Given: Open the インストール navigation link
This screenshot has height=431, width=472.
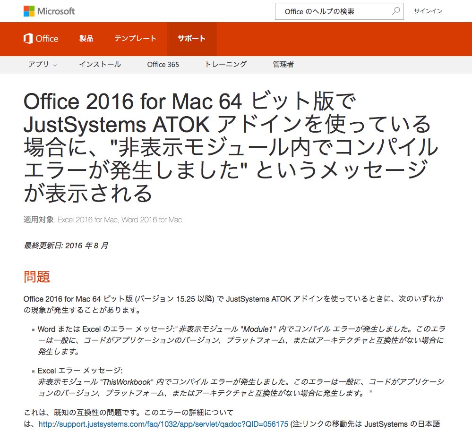Looking at the screenshot, I should pos(100,64).
